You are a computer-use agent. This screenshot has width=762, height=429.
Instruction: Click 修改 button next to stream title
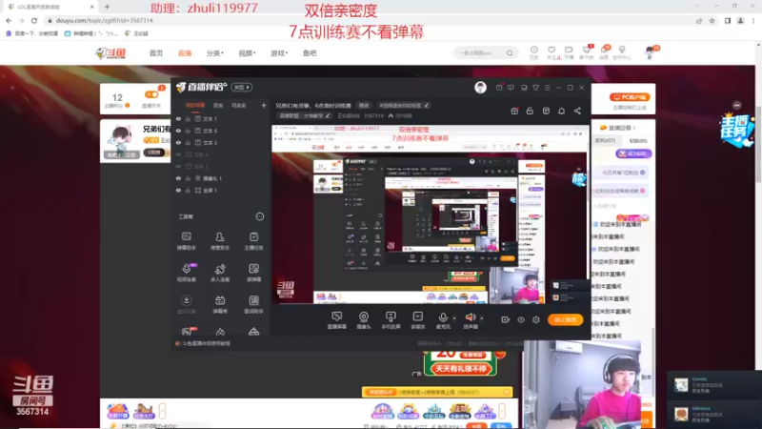pos(364,105)
